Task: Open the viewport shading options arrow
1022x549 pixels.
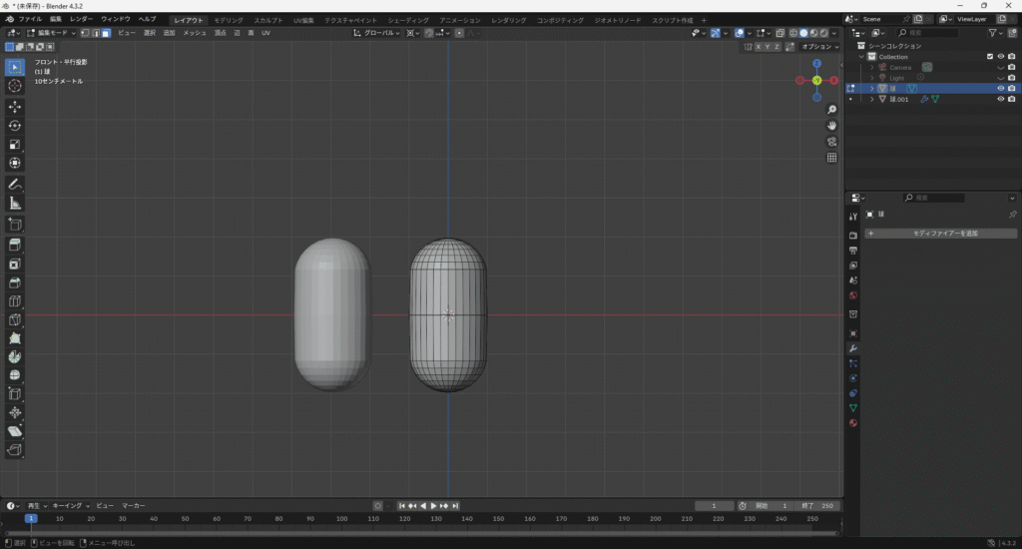Action: pyautogui.click(x=834, y=33)
